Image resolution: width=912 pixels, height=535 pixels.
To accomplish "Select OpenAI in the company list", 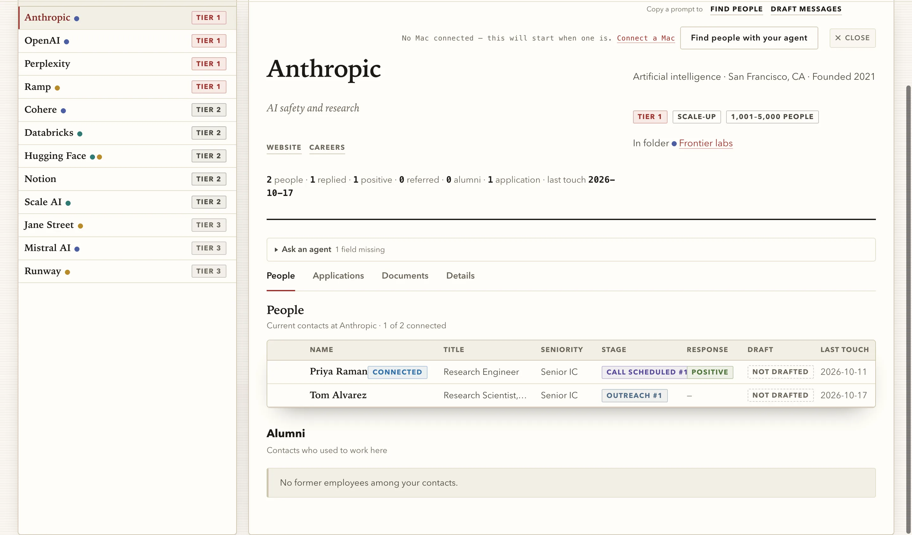I will pos(127,41).
